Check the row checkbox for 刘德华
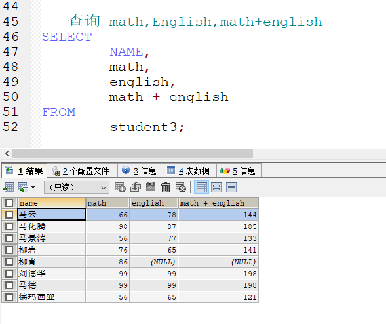 (9, 274)
